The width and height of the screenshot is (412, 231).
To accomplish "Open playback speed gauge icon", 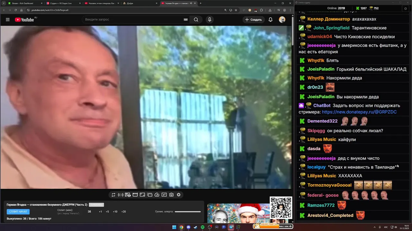I will [x=157, y=195].
